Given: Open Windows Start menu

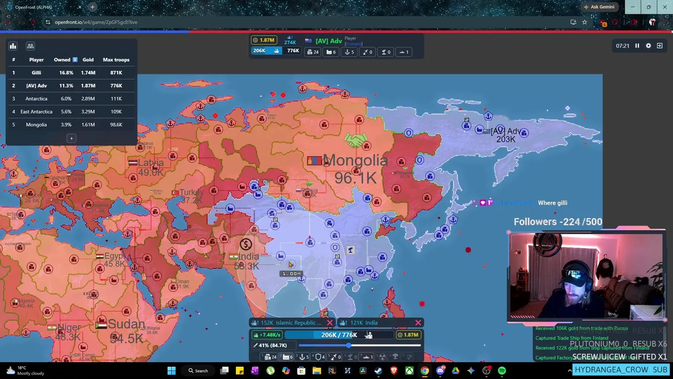Looking at the screenshot, I should (x=171, y=371).
